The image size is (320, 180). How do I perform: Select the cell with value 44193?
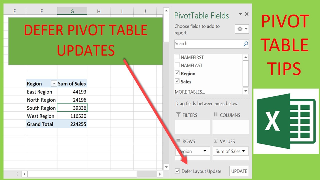pyautogui.click(x=72, y=92)
